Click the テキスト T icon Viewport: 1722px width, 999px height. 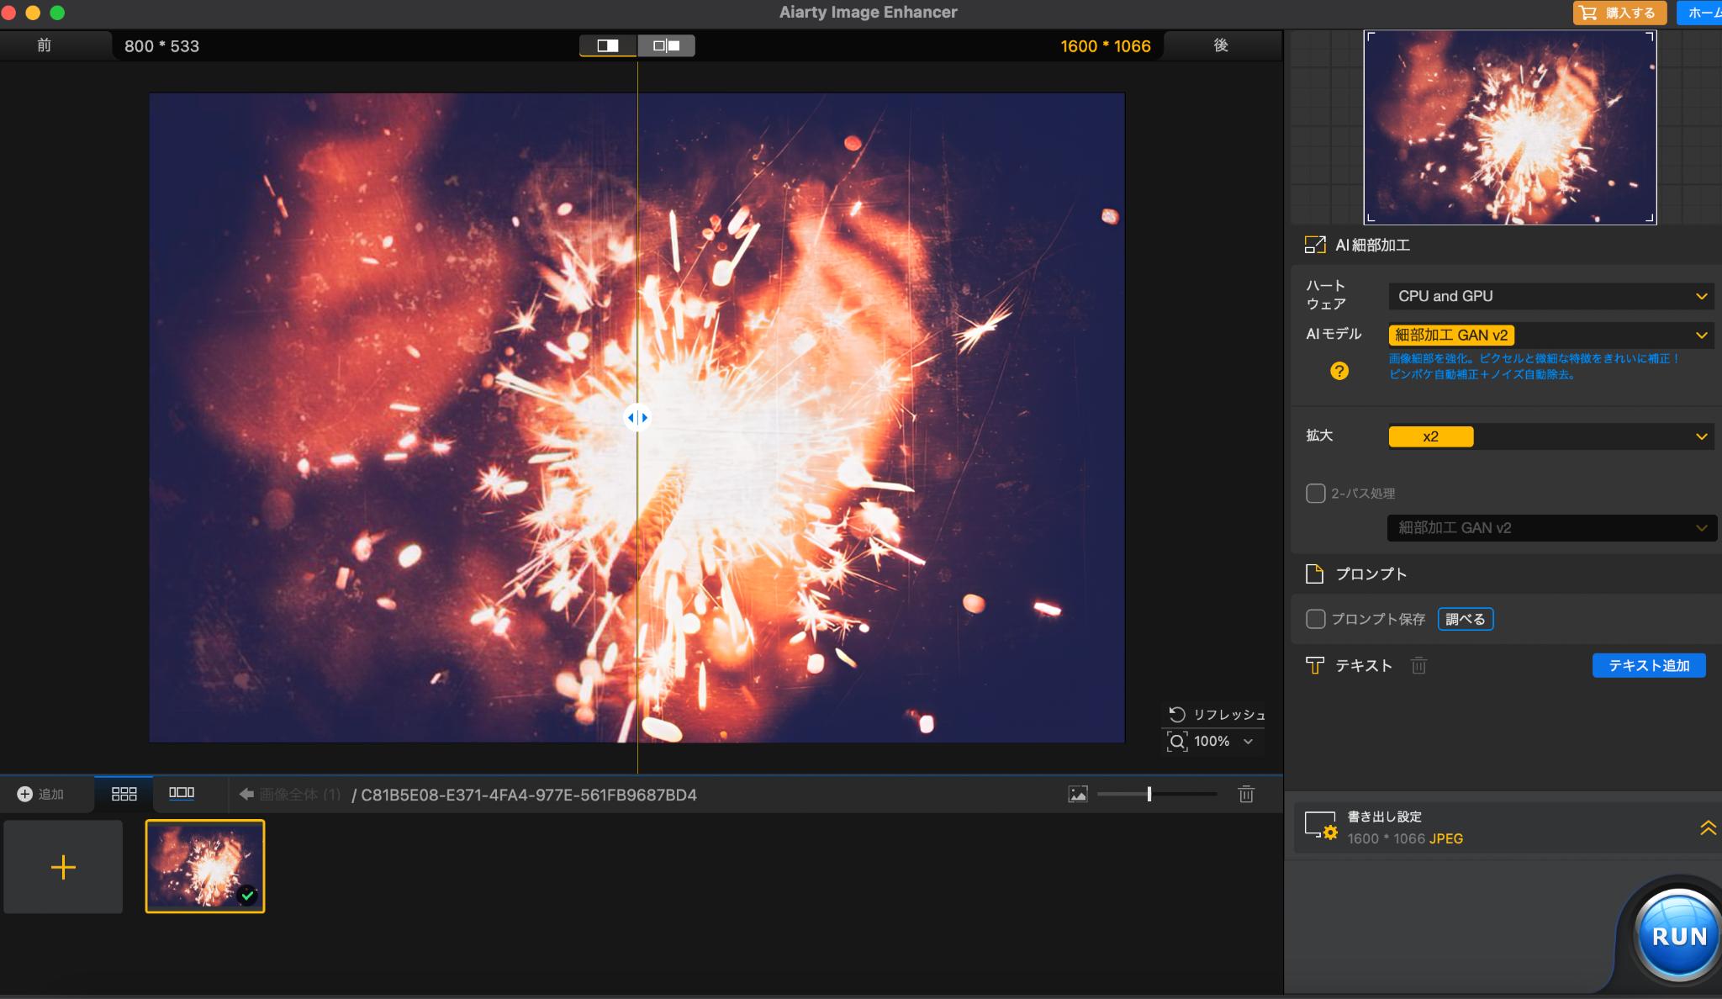pyautogui.click(x=1314, y=666)
